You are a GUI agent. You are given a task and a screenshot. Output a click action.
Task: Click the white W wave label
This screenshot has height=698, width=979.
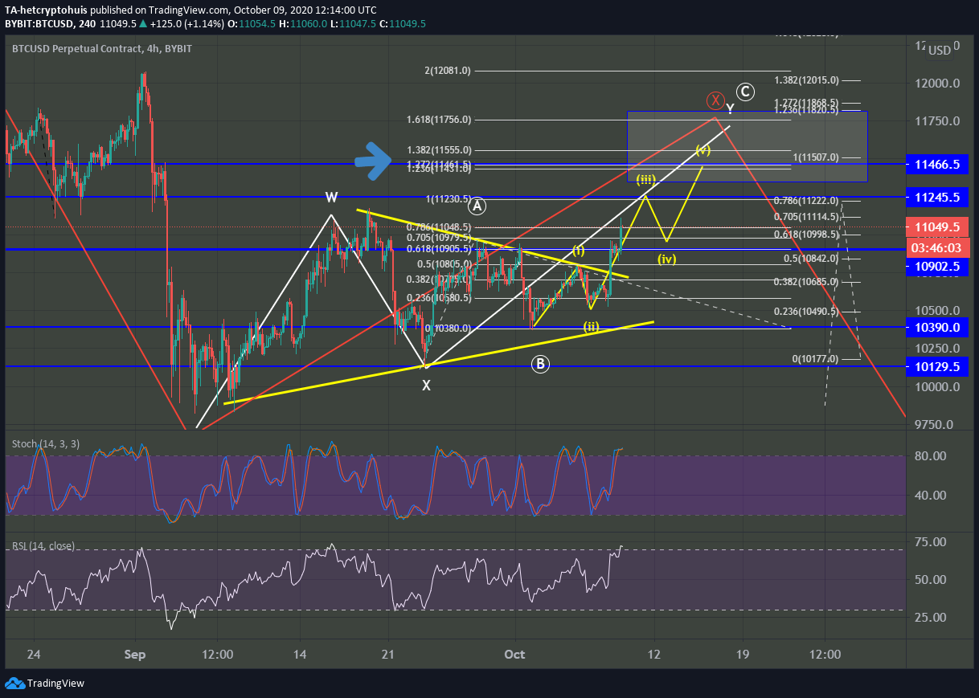point(330,198)
